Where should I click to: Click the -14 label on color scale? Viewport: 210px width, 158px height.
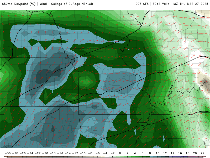pyautogui.click(x=68, y=153)
